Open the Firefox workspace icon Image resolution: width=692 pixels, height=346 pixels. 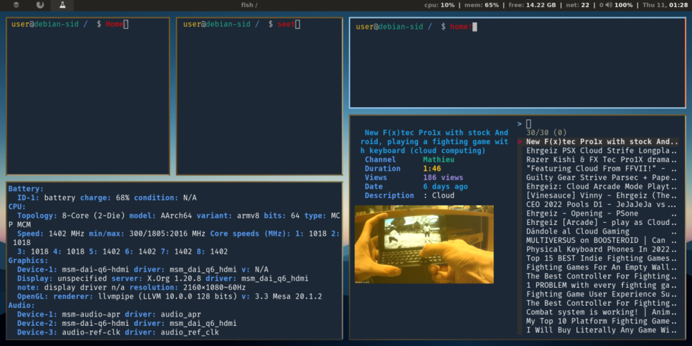[x=40, y=6]
